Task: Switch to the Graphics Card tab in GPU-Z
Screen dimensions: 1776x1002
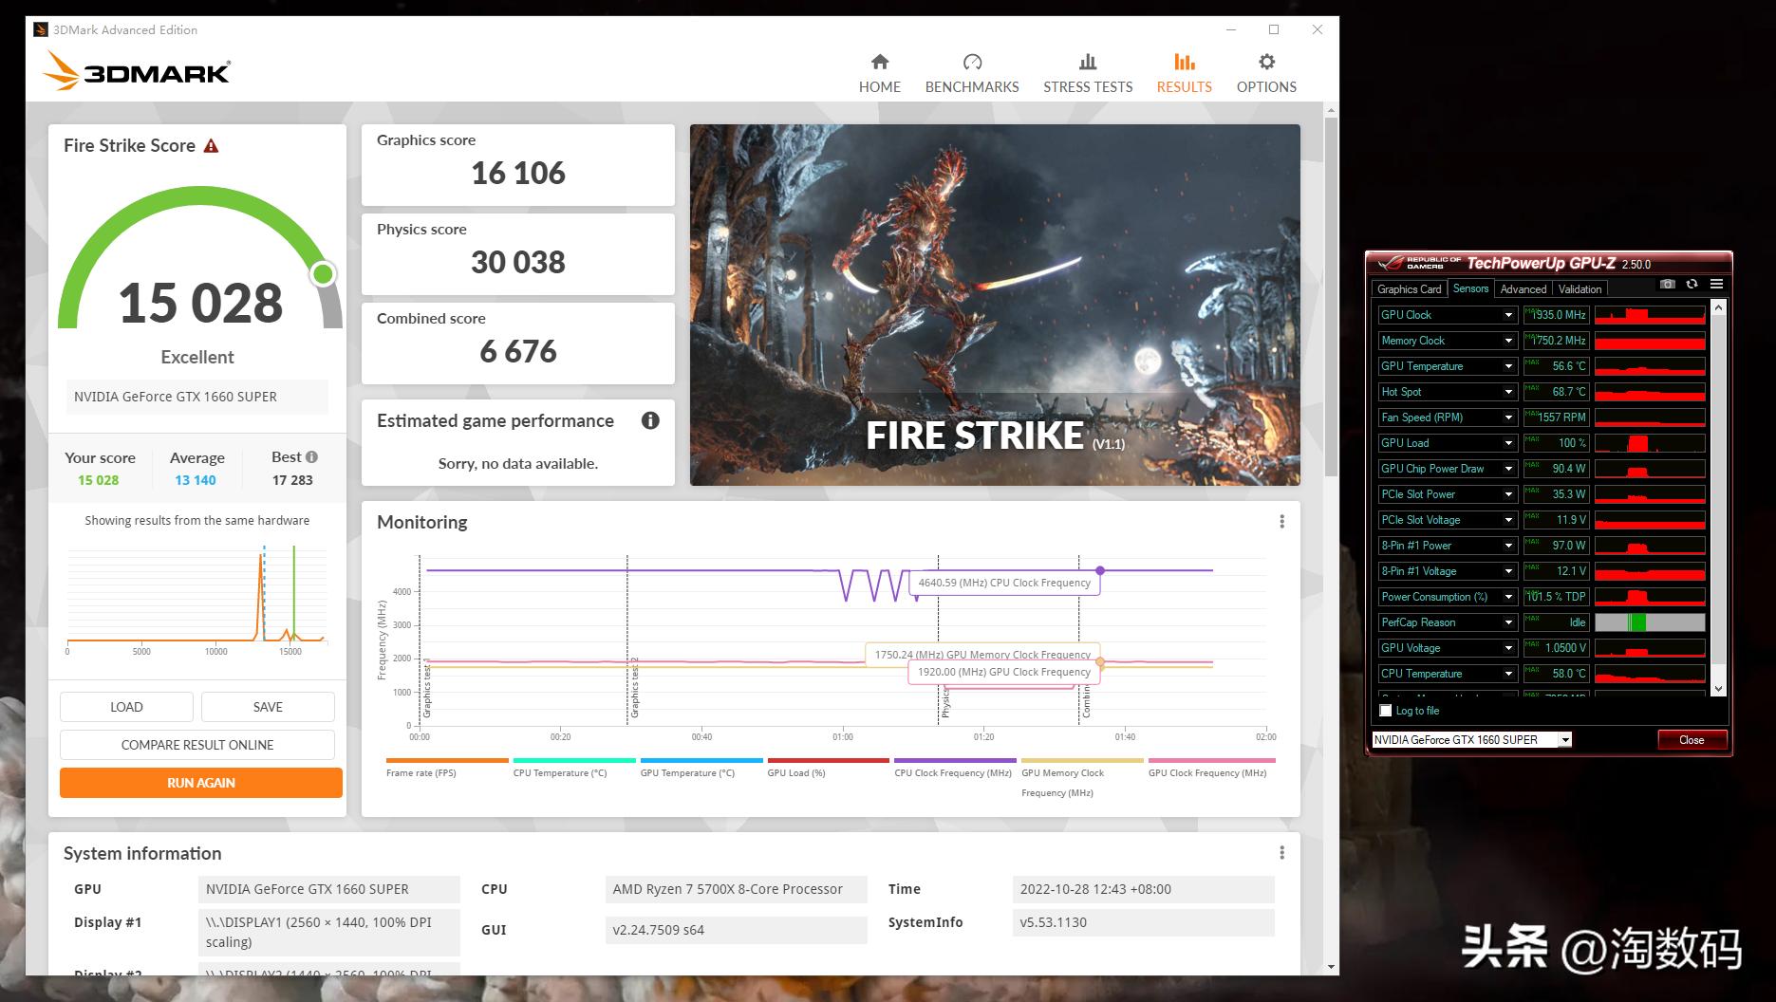Action: (1410, 288)
